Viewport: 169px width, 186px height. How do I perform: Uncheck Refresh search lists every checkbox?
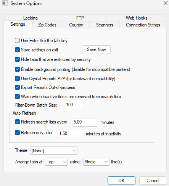tap(17, 122)
